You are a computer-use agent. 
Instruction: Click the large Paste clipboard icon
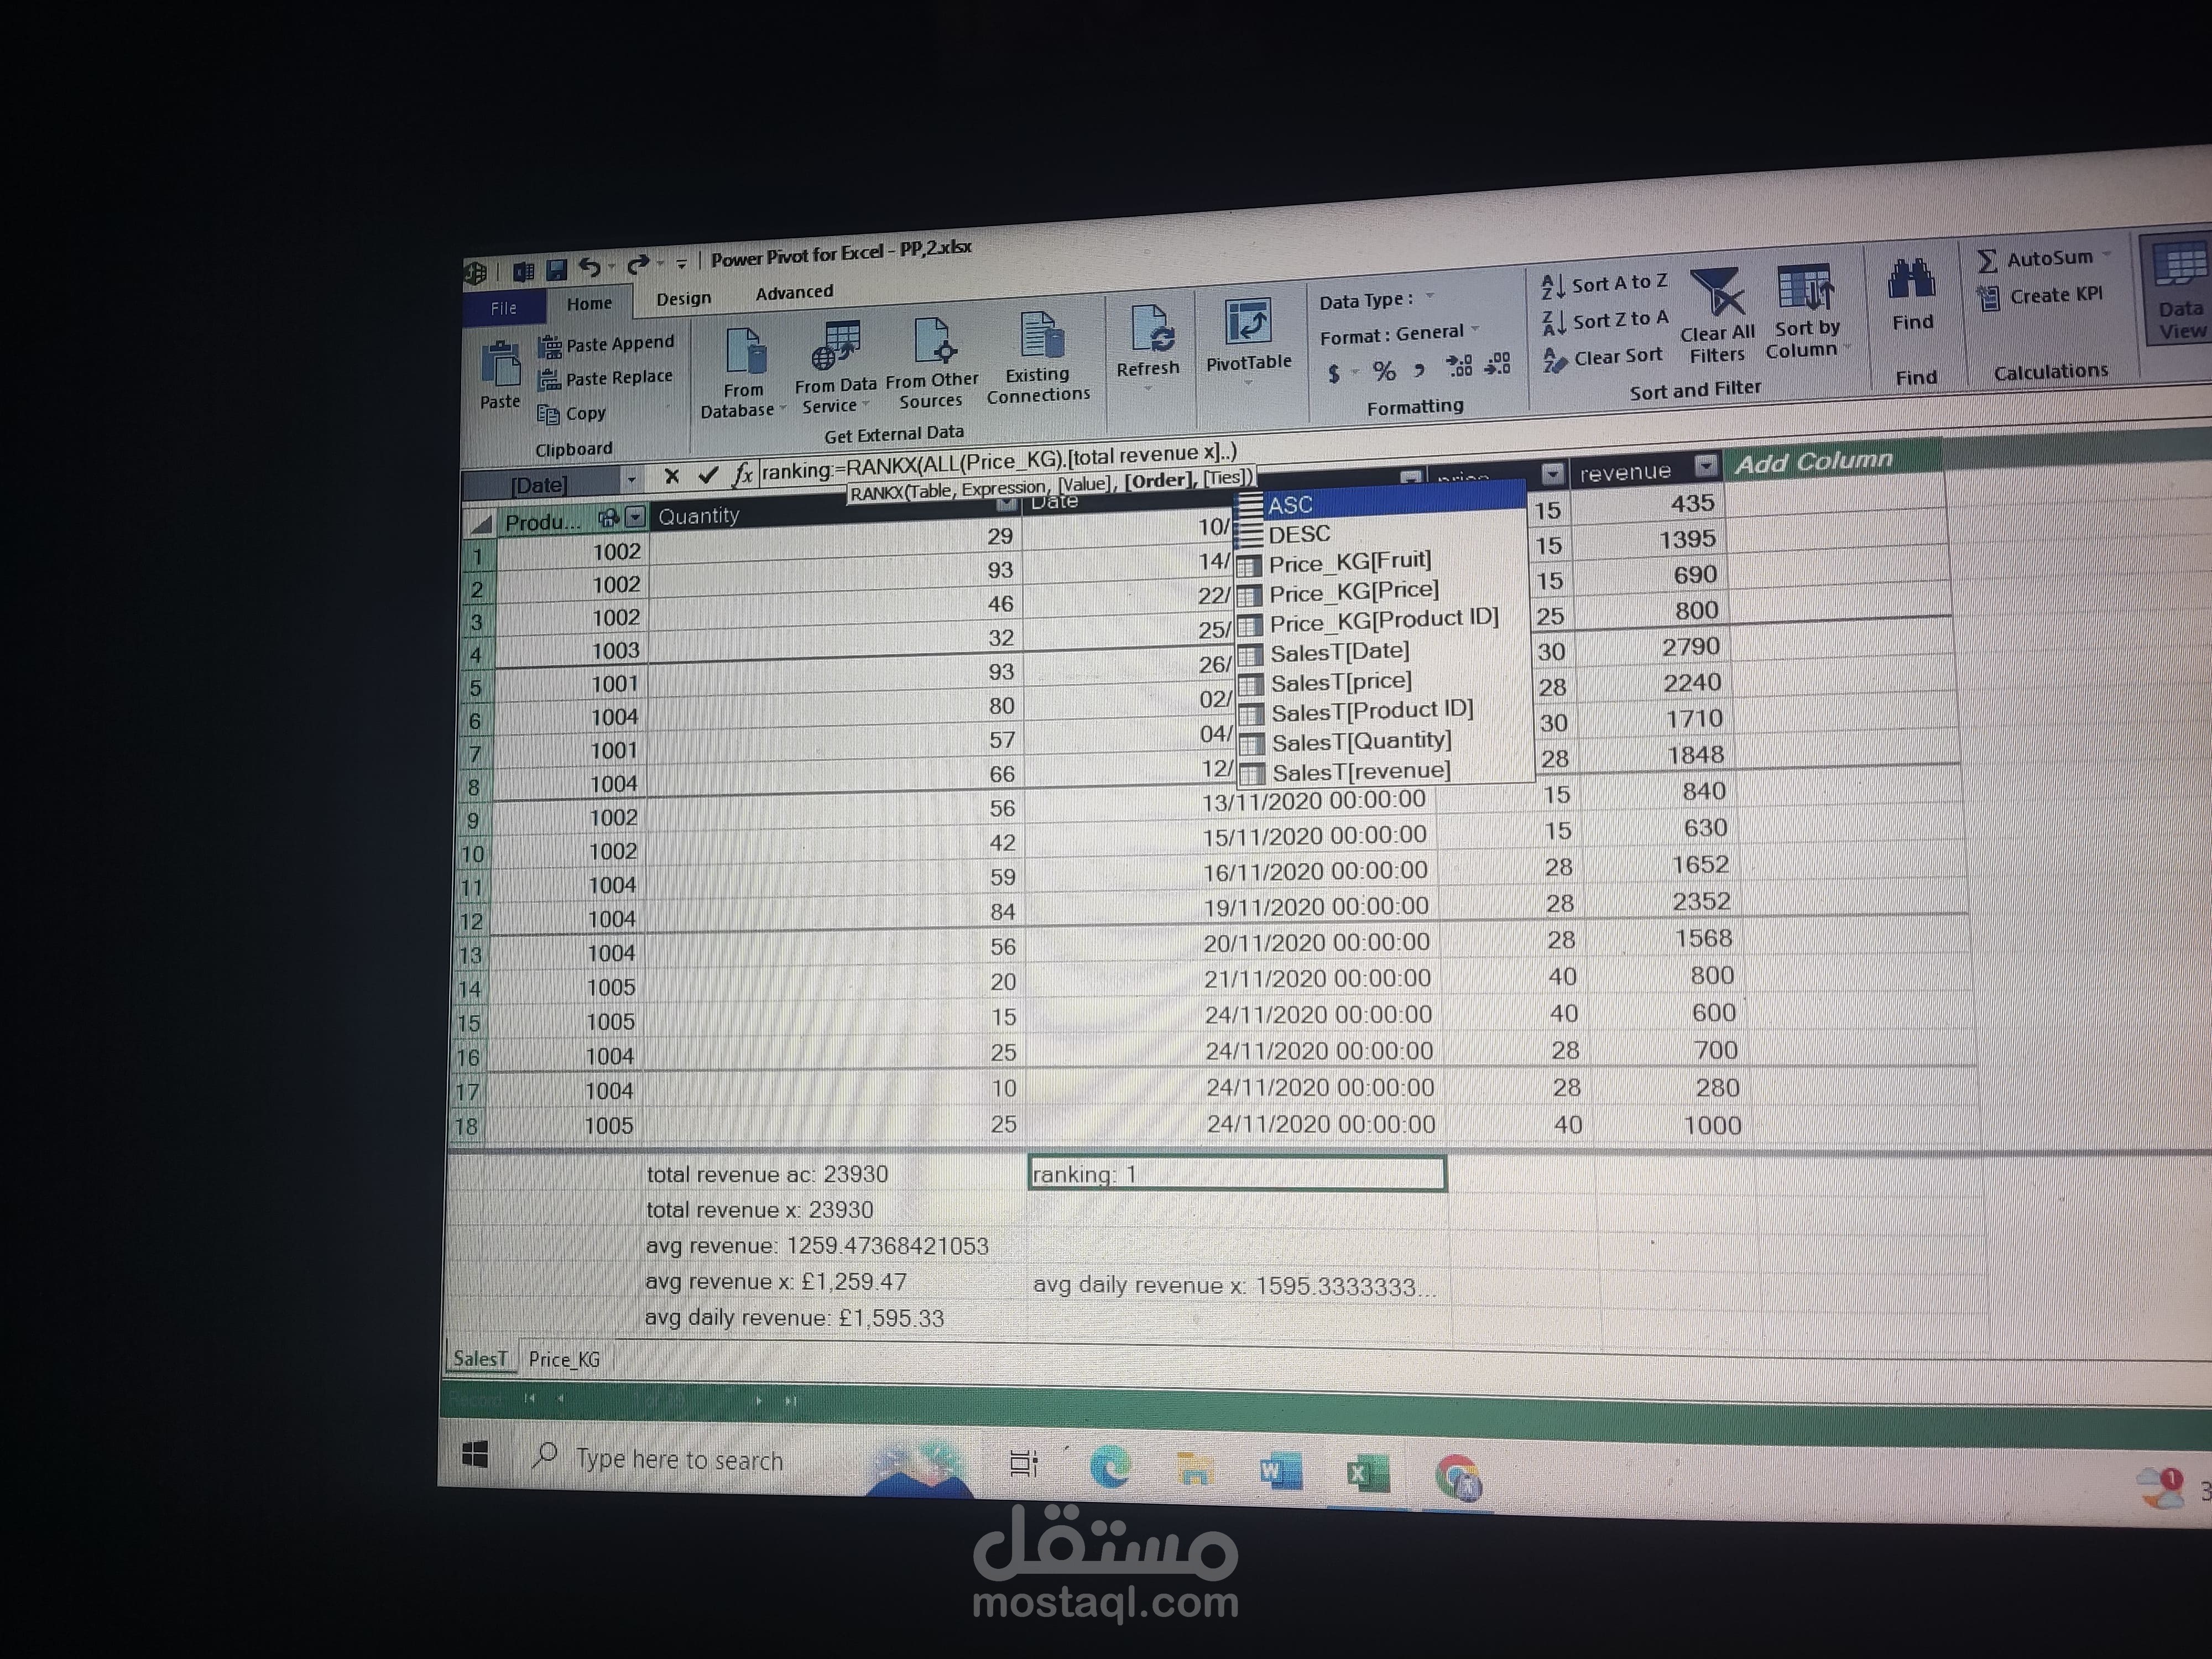[500, 364]
